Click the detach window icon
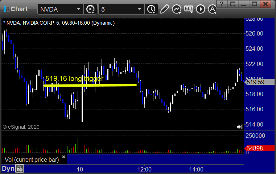The height and width of the screenshot is (174, 276). [x=233, y=4]
